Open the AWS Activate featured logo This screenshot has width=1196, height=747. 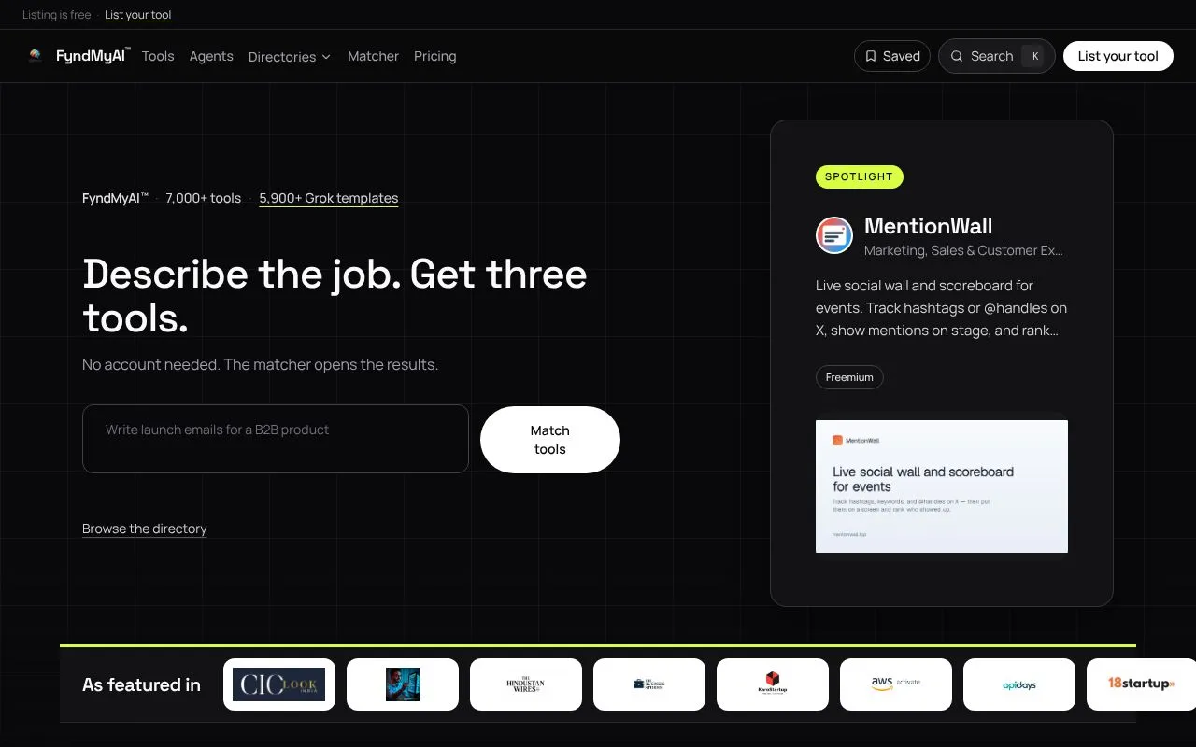[x=896, y=684]
